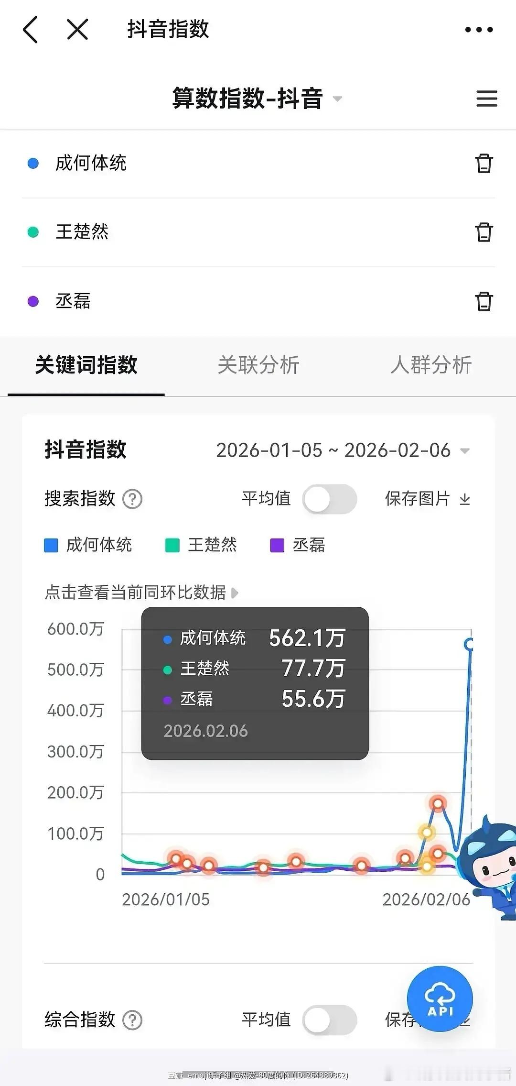Select the 王楚然 keyword row text
The image size is (516, 1086).
click(82, 232)
